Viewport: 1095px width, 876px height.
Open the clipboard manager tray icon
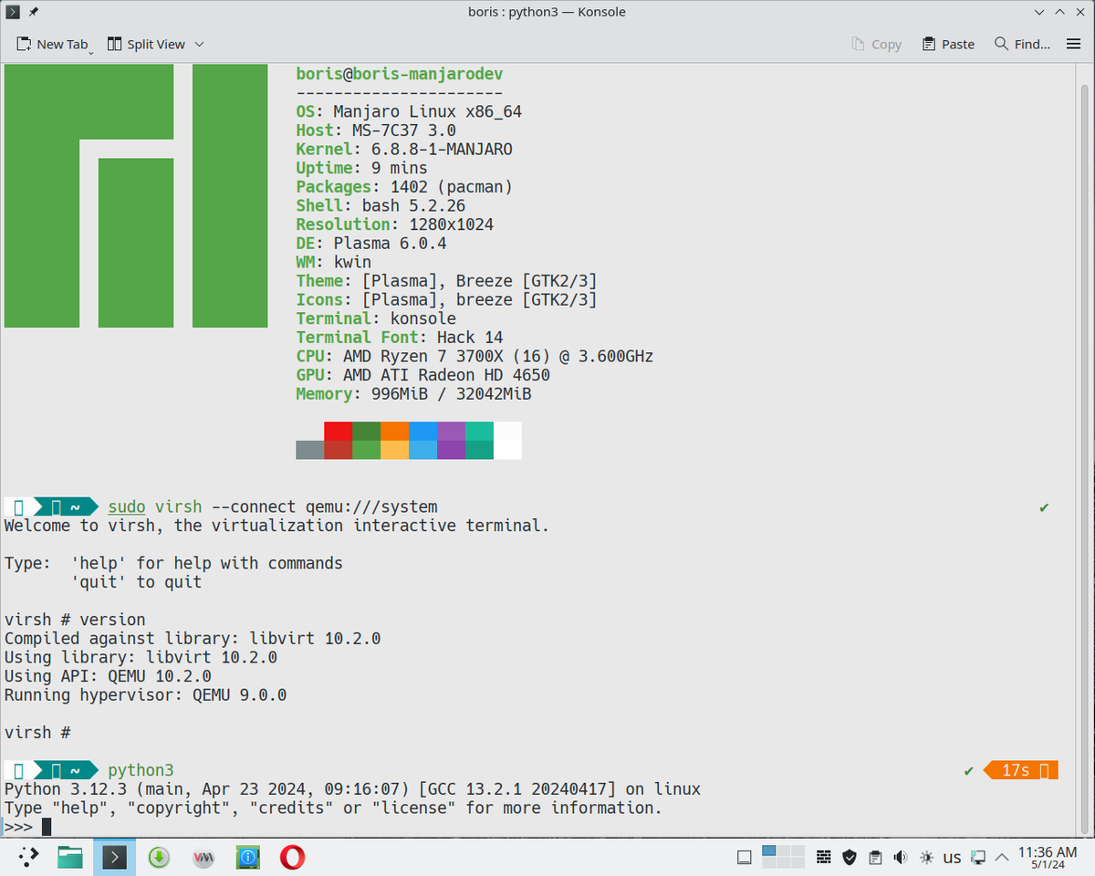pyautogui.click(x=875, y=858)
